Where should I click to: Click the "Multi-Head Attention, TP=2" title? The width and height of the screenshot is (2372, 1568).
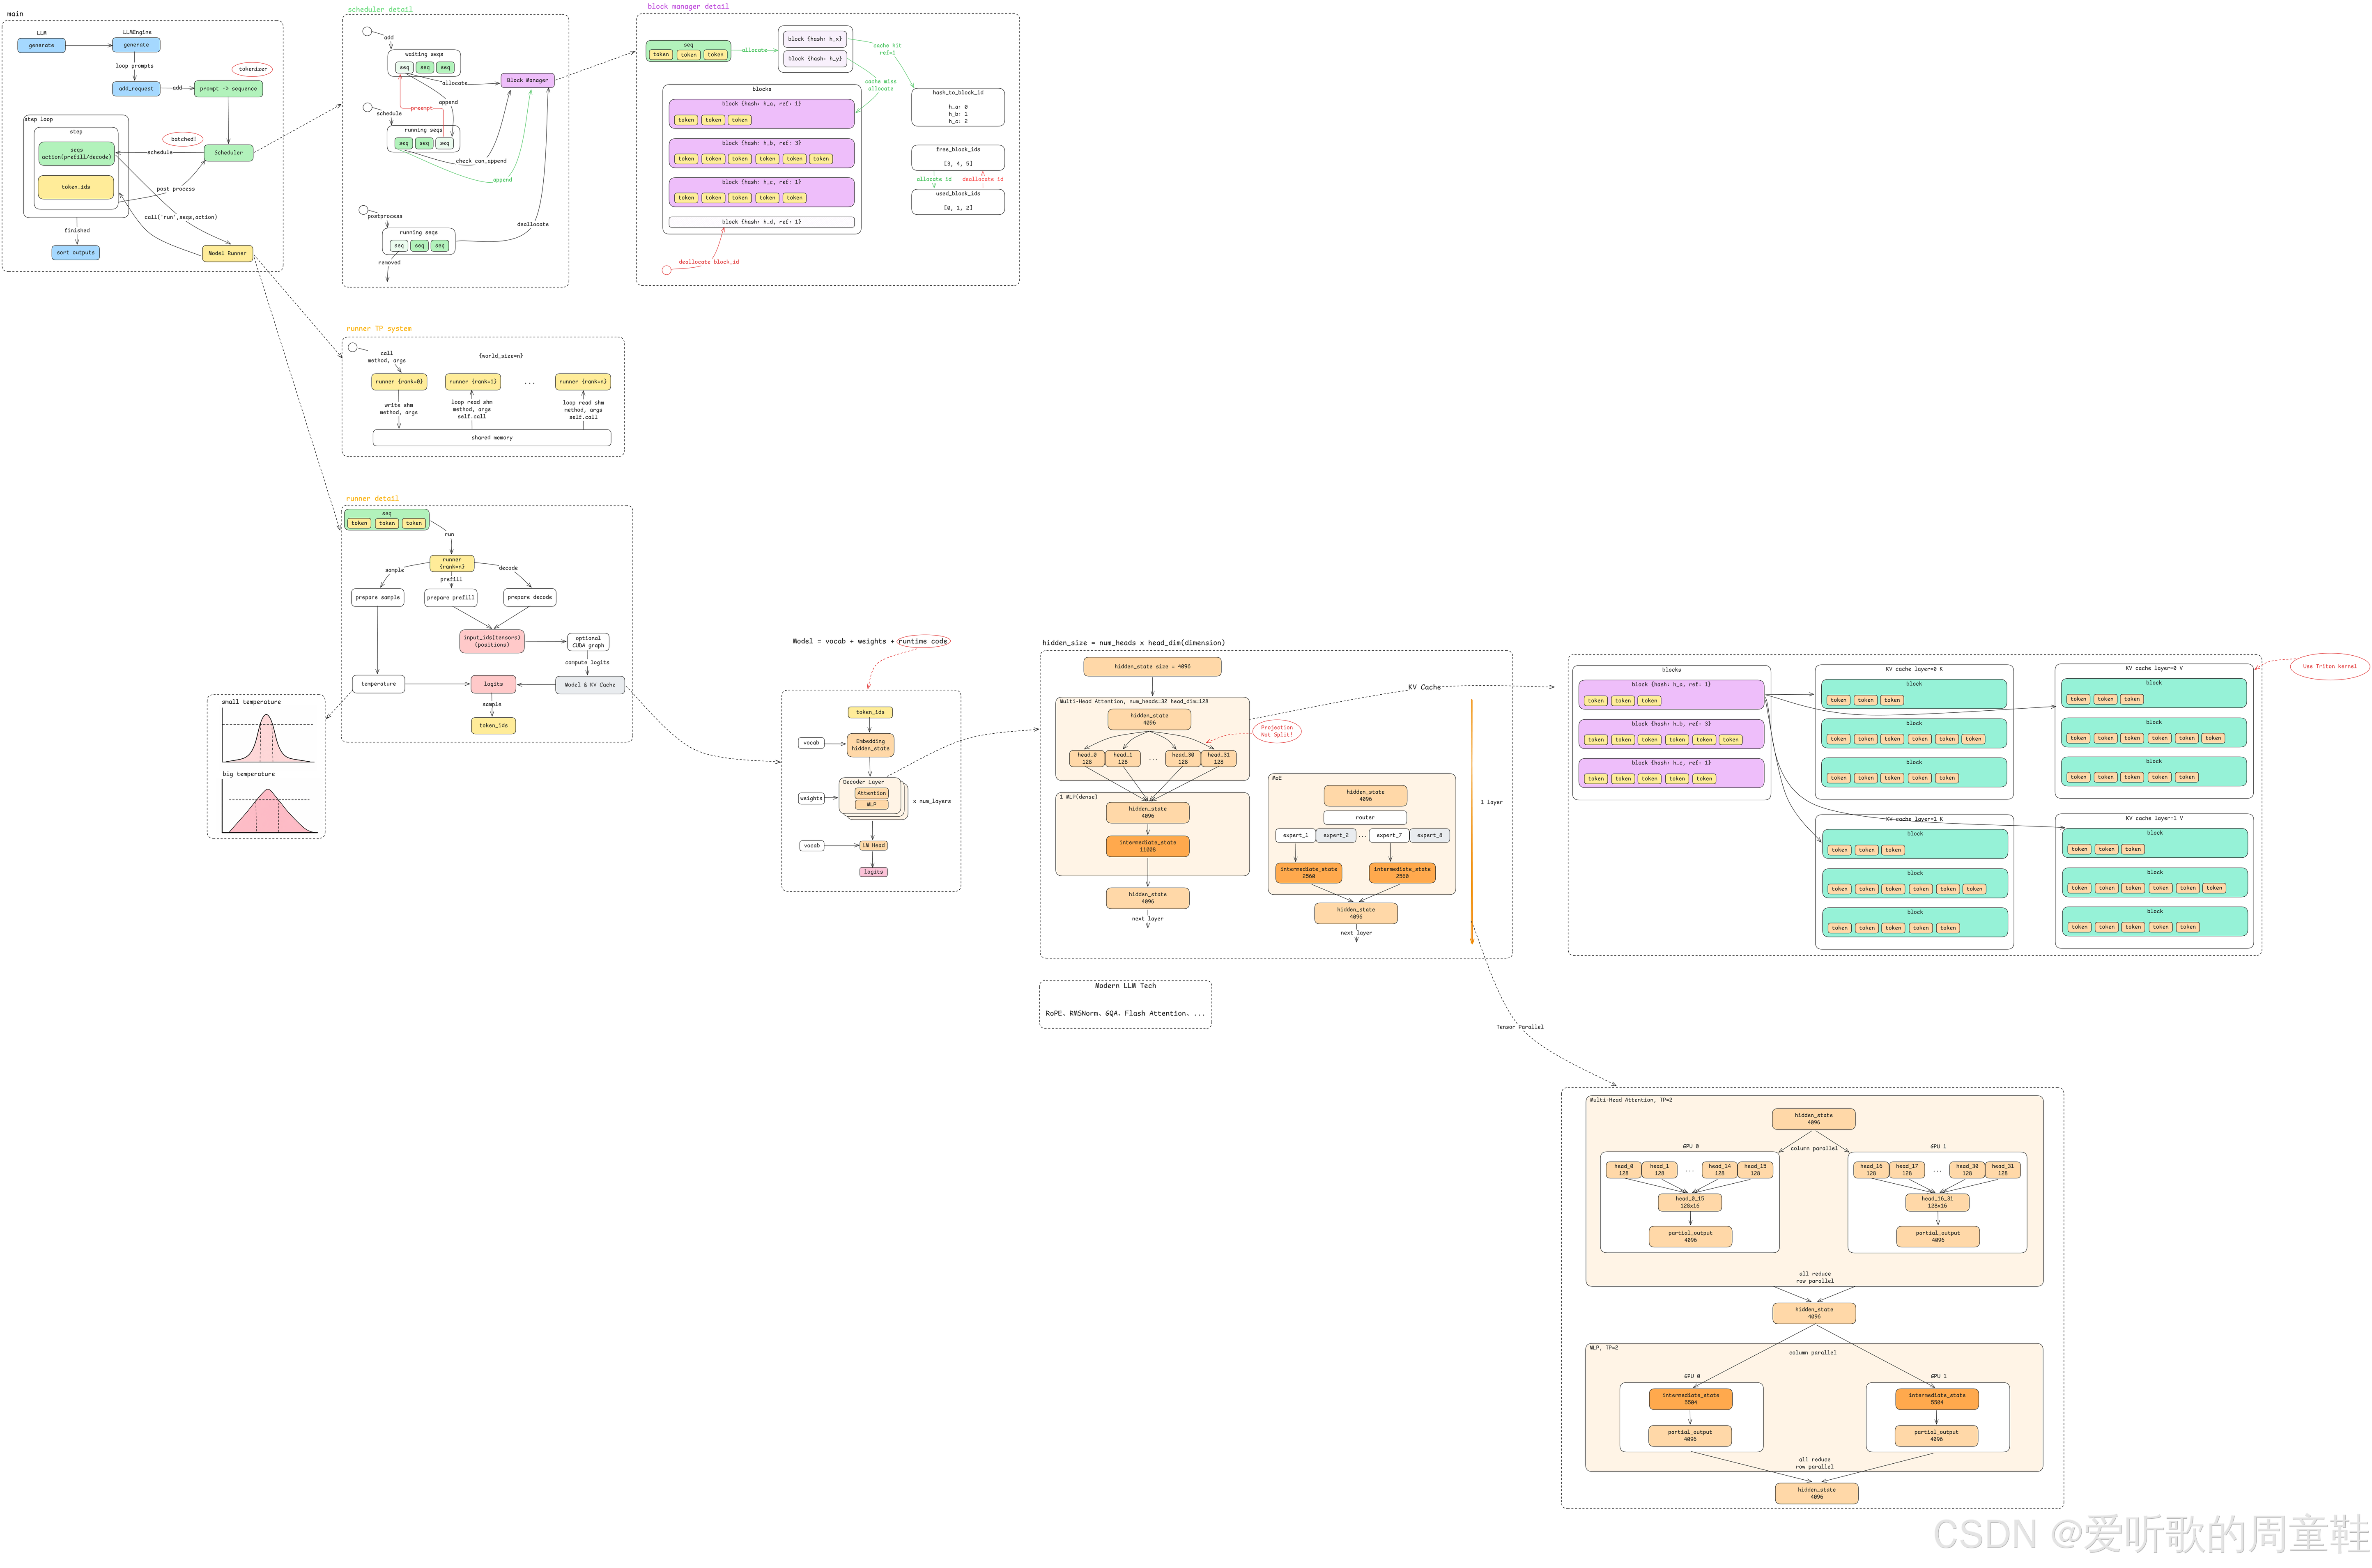coord(1631,1100)
